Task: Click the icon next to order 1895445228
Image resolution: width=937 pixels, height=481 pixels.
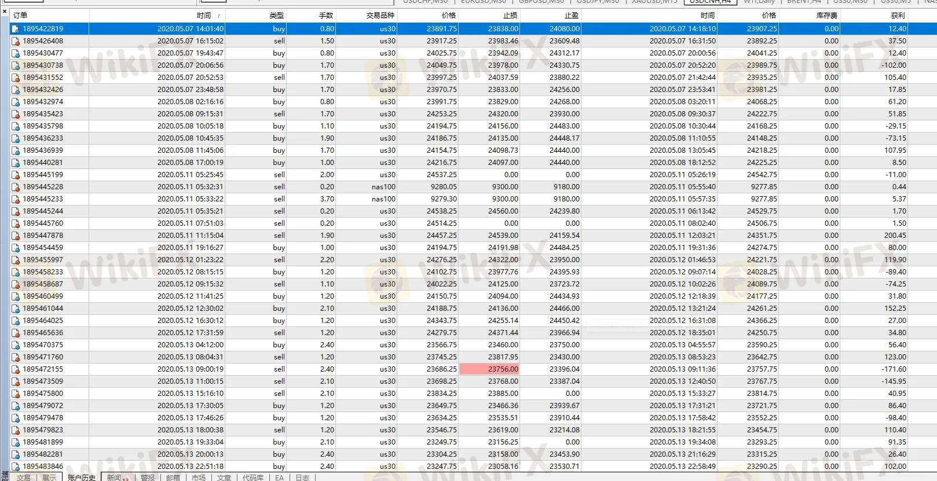Action: tap(16, 187)
